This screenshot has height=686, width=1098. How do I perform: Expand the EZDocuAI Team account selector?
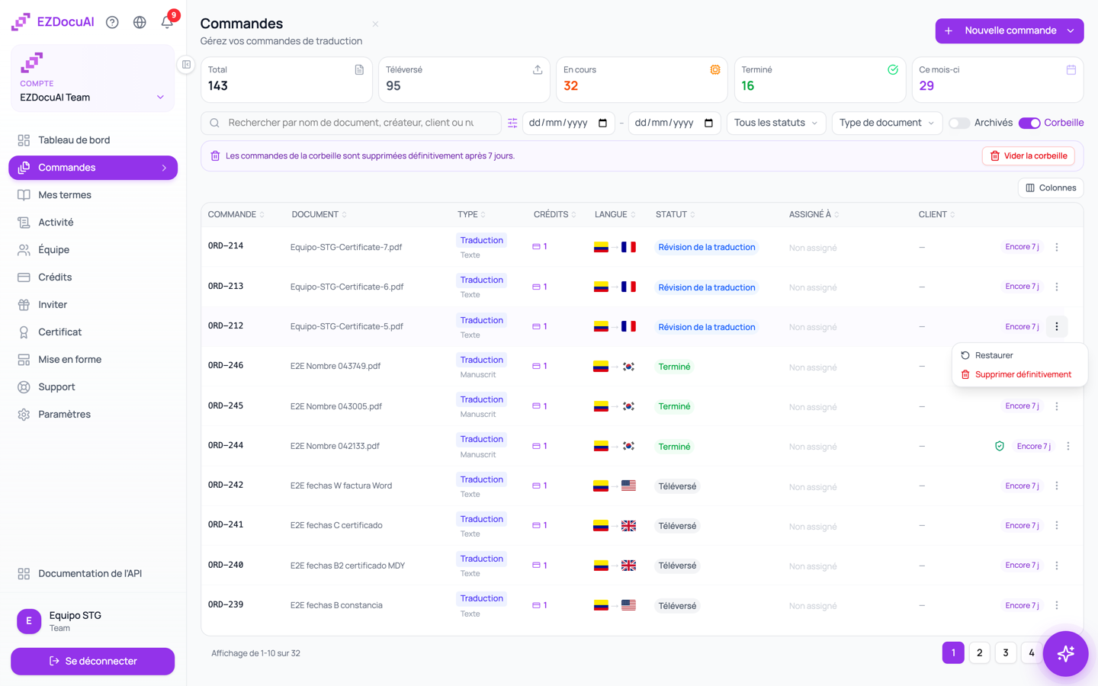(92, 98)
